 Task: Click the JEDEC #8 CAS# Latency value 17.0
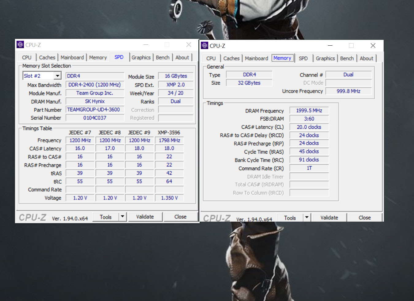tap(110, 148)
